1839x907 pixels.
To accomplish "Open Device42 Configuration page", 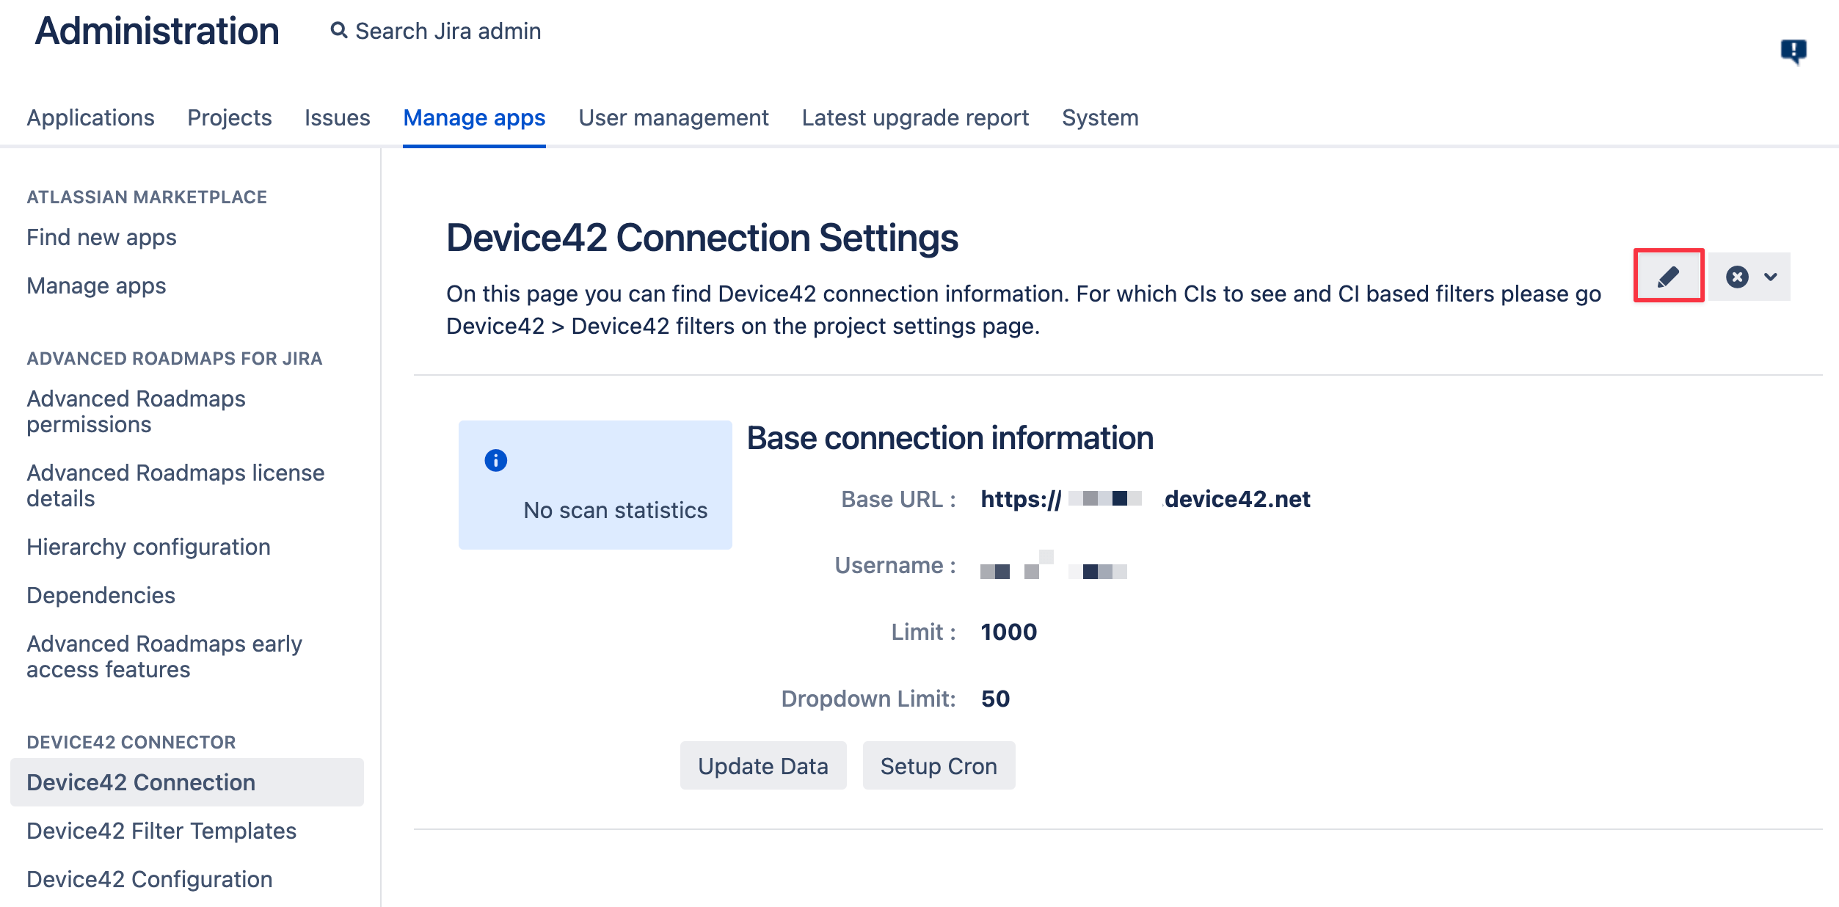I will click(148, 878).
